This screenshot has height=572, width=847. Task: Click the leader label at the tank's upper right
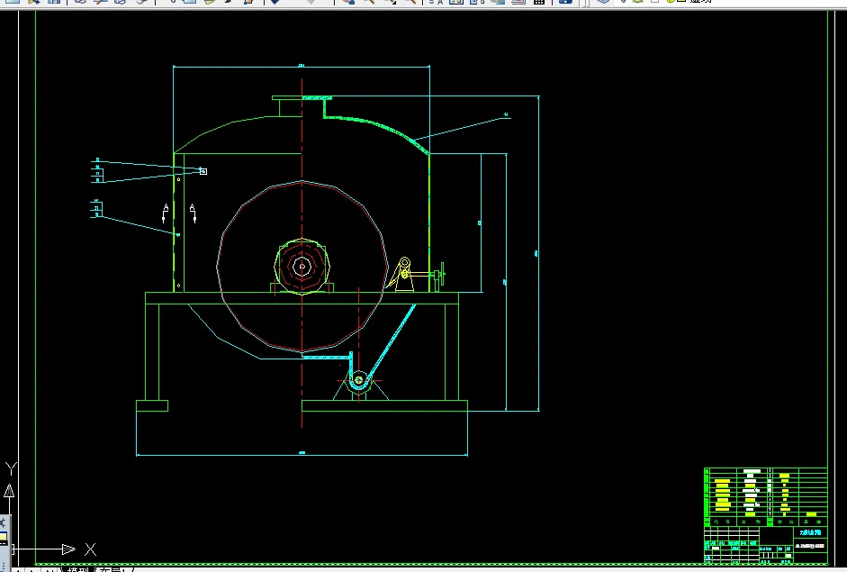[x=506, y=114]
